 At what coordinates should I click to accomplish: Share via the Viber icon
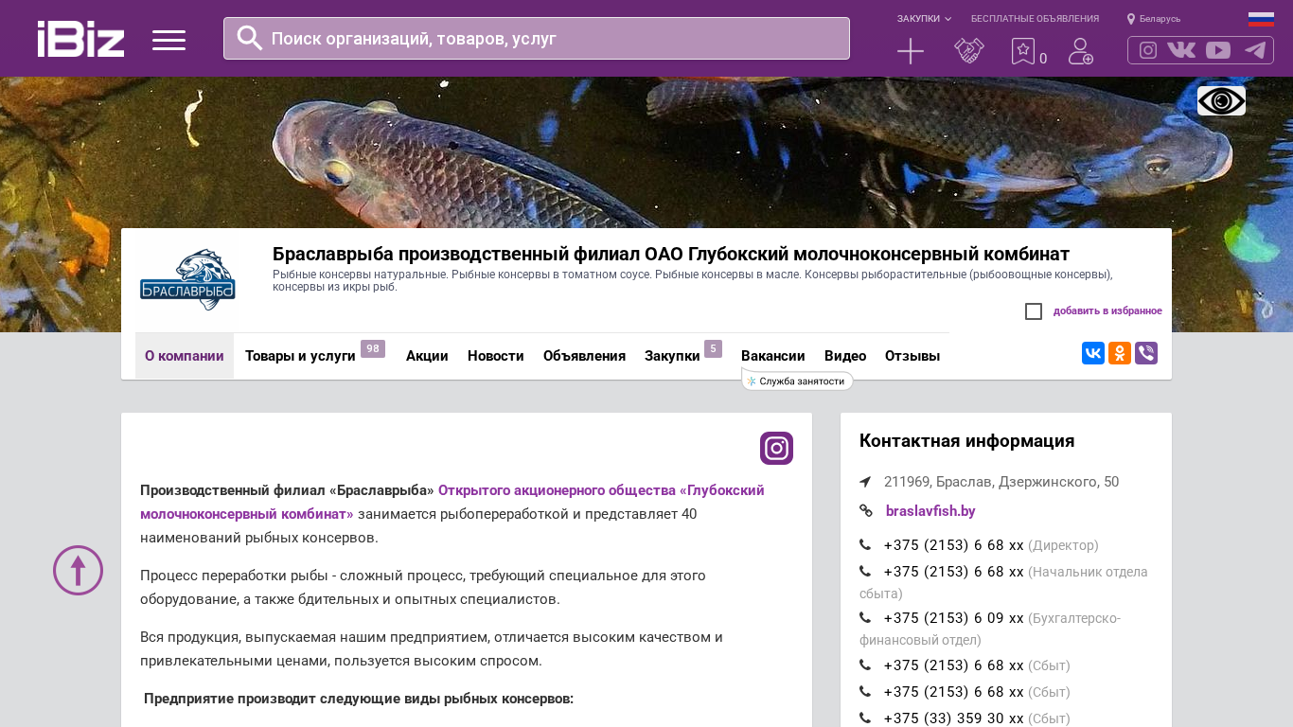[x=1146, y=353]
